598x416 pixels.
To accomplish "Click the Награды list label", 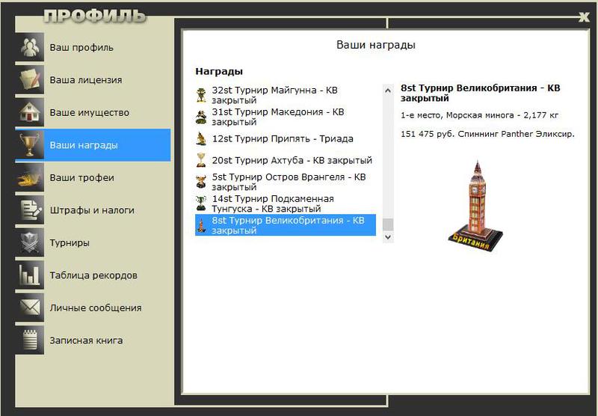I will click(219, 71).
